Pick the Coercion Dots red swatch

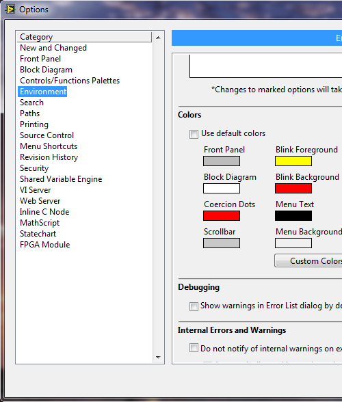click(x=222, y=215)
